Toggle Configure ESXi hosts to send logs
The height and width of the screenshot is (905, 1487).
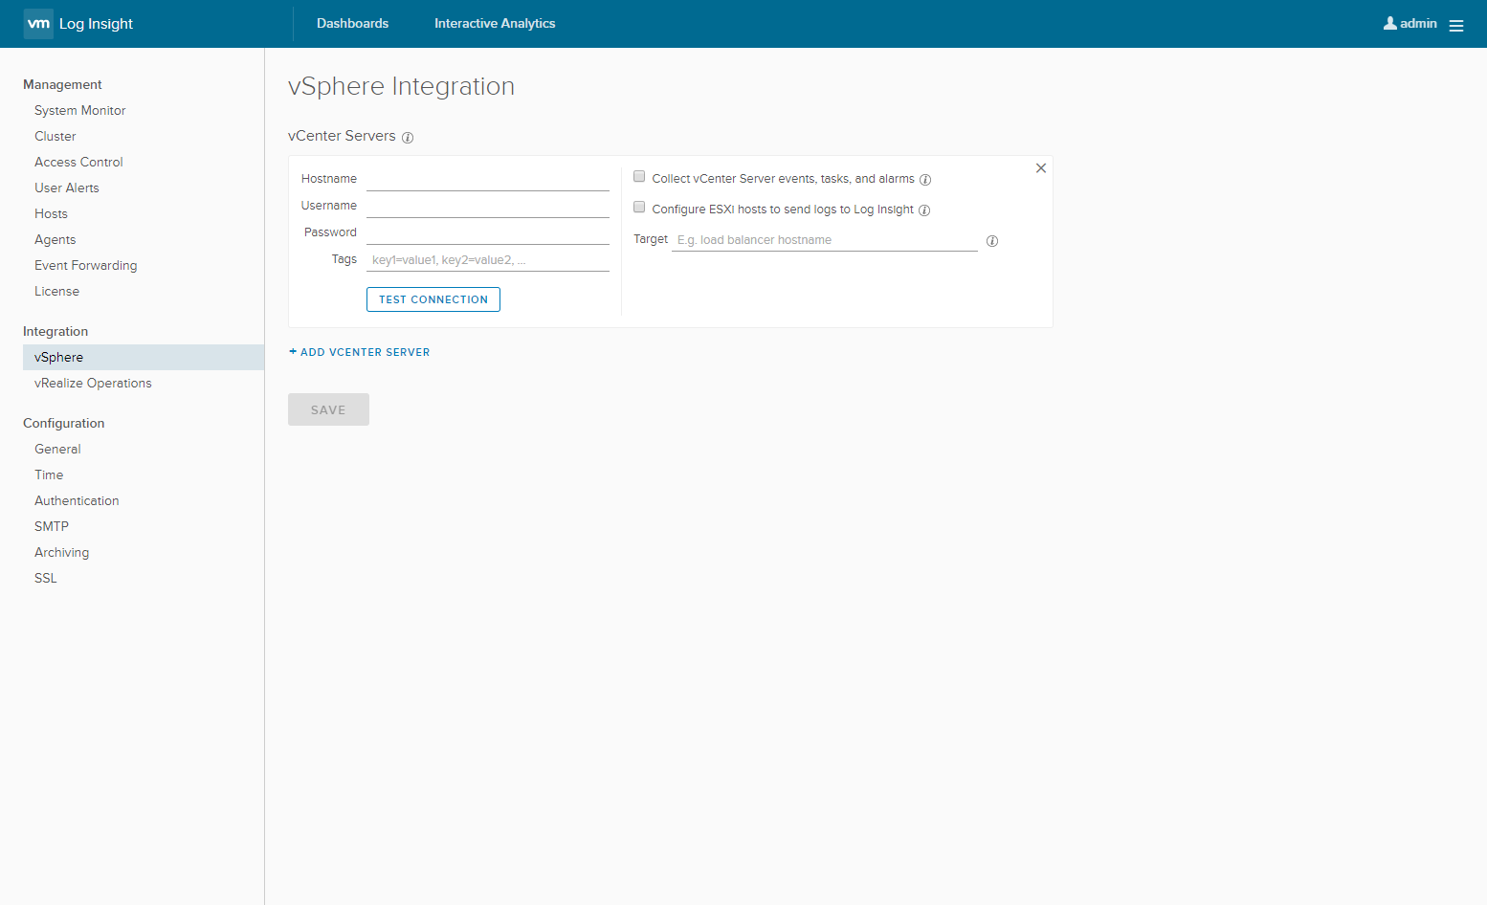tap(639, 208)
